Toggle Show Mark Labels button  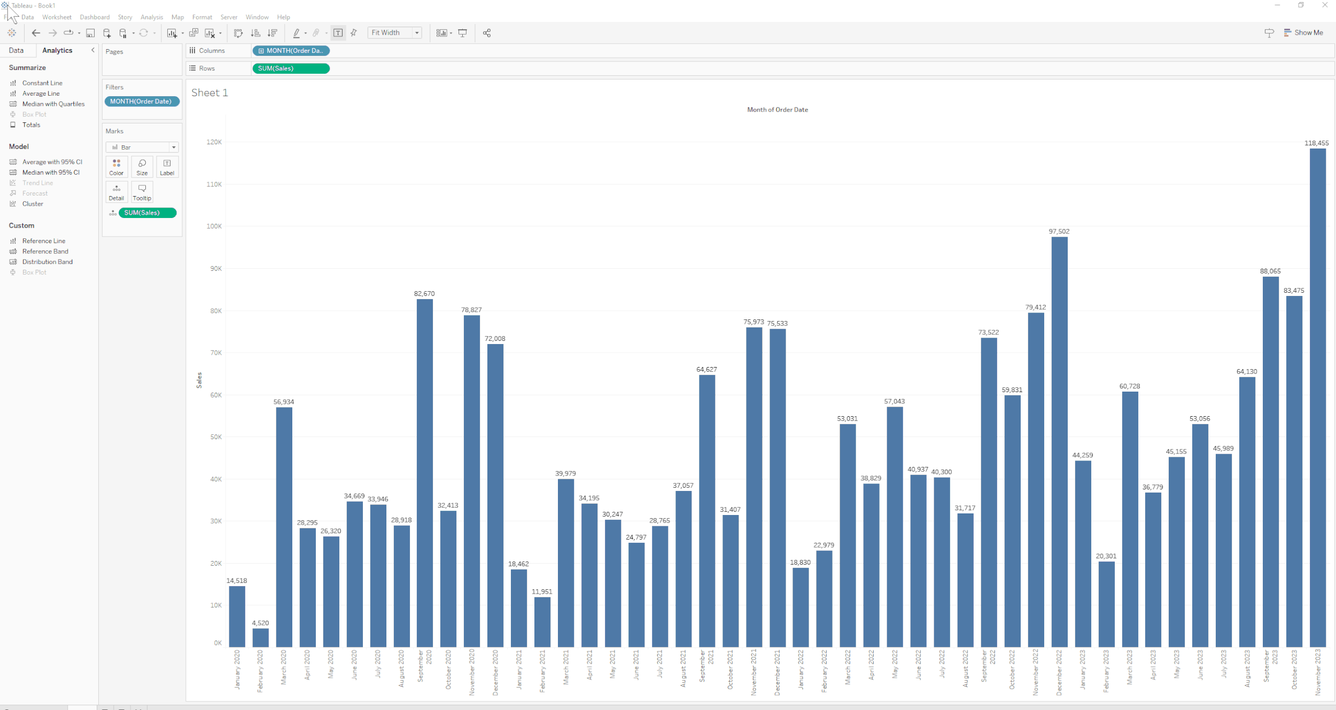(338, 33)
